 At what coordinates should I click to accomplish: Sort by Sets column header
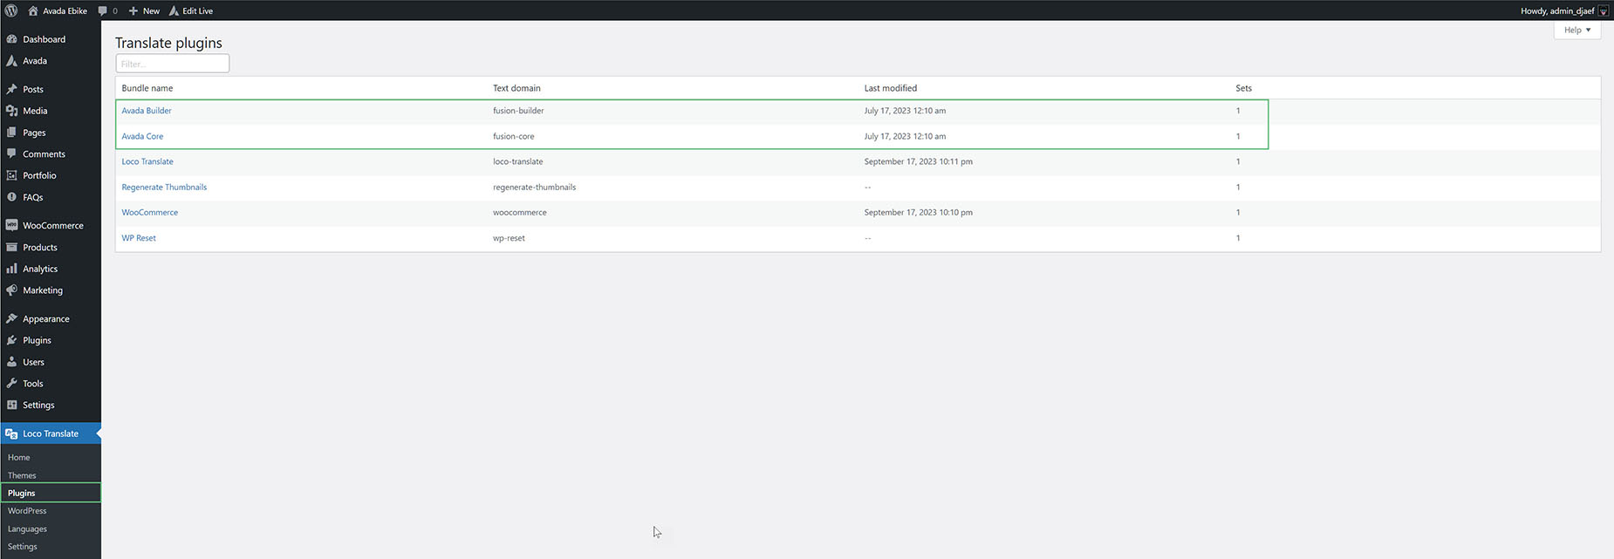tap(1244, 88)
